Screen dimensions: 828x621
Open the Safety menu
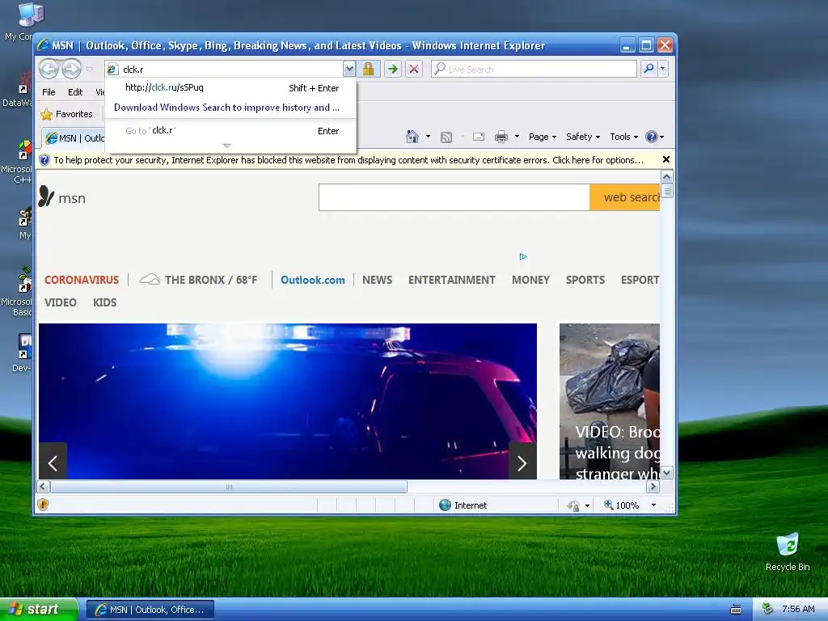tap(582, 137)
